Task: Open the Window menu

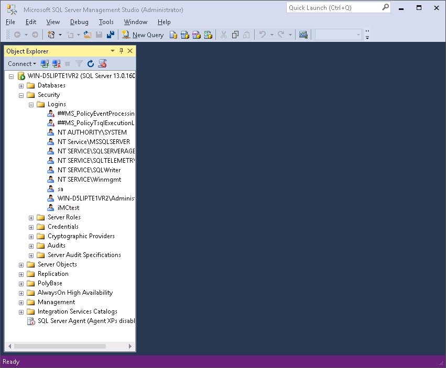Action: point(135,22)
